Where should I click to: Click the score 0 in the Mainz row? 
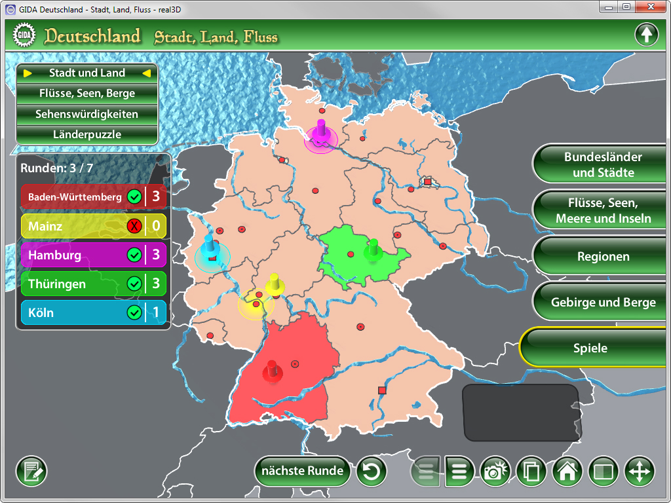[x=156, y=226]
